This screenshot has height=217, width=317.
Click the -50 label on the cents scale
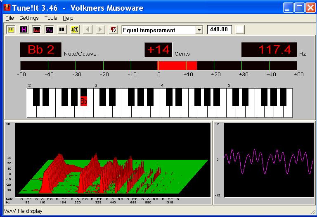coord(21,75)
